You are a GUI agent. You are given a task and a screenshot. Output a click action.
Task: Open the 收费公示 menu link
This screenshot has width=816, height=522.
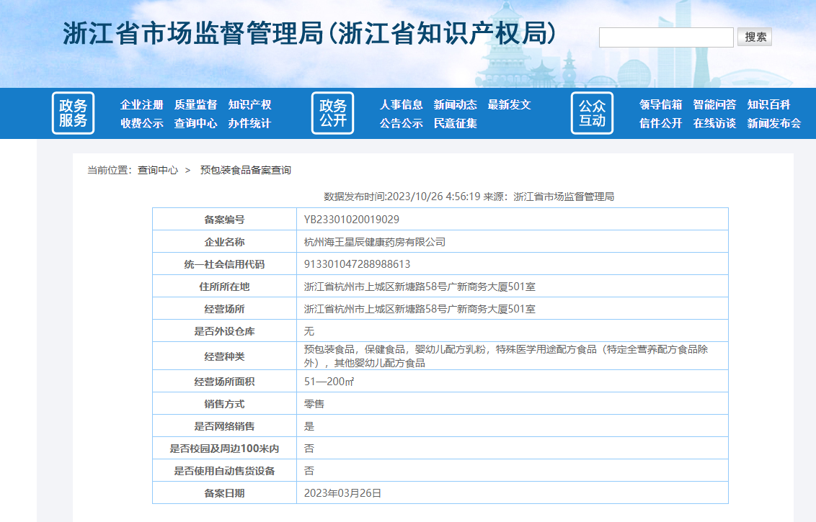coord(141,123)
